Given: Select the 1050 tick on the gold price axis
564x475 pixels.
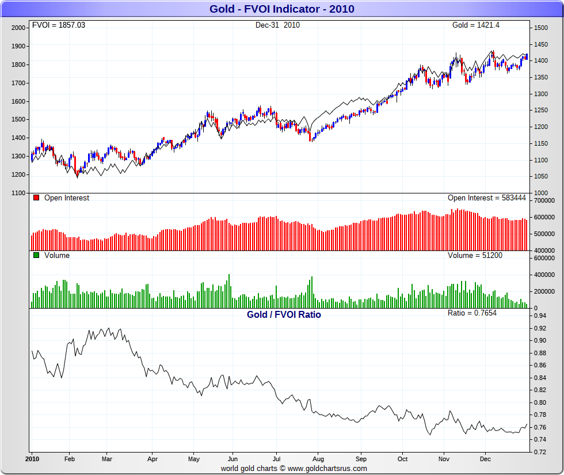Looking at the screenshot, I should coord(541,176).
